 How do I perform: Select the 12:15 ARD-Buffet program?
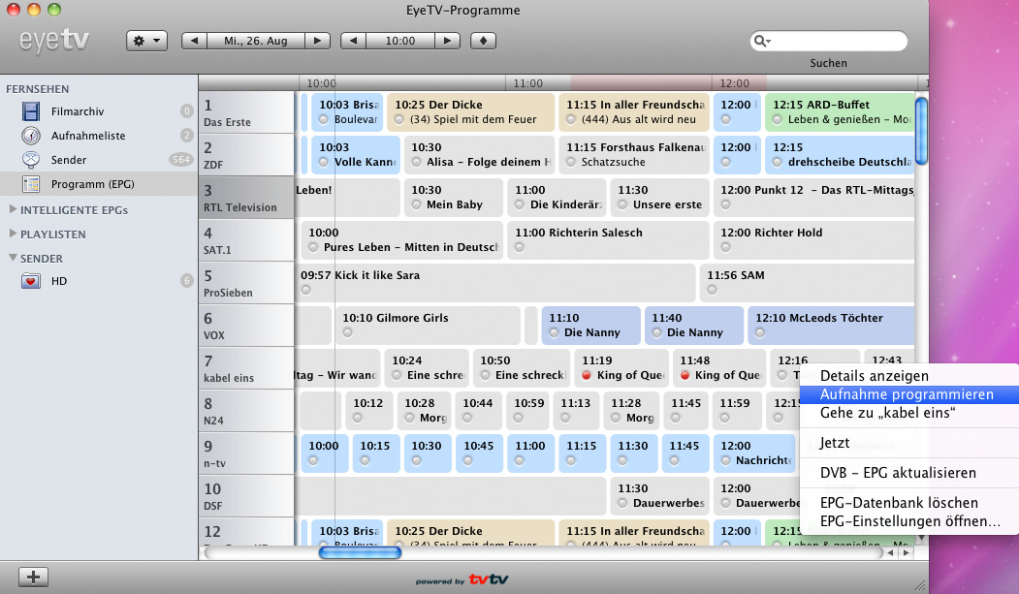coord(839,112)
